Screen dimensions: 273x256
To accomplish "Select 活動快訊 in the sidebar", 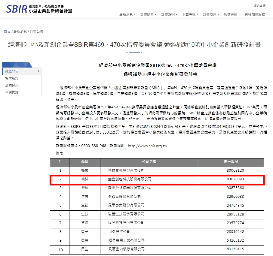I will coord(12,85).
